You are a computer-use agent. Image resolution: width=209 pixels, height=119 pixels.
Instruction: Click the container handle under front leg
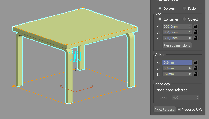tap(67, 104)
